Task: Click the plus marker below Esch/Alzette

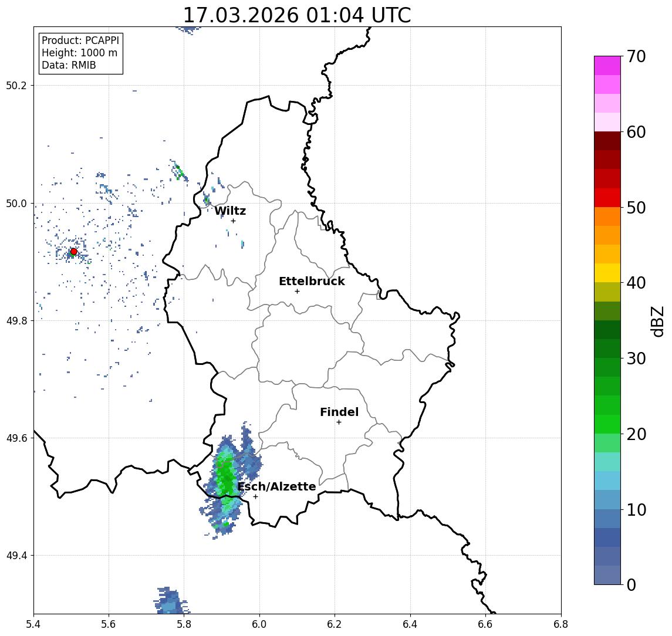Action: 256,497
